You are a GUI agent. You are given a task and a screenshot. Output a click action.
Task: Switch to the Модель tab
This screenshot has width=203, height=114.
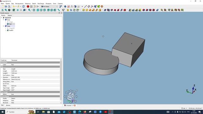(x=3, y=15)
